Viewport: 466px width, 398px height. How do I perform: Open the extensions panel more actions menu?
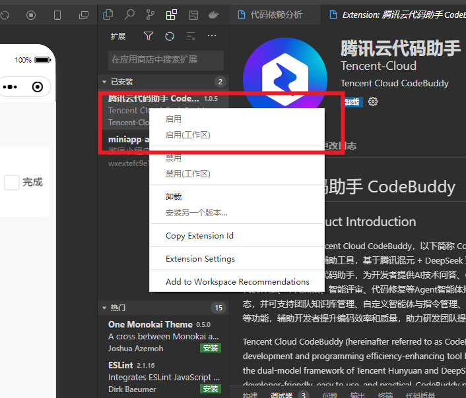click(212, 36)
